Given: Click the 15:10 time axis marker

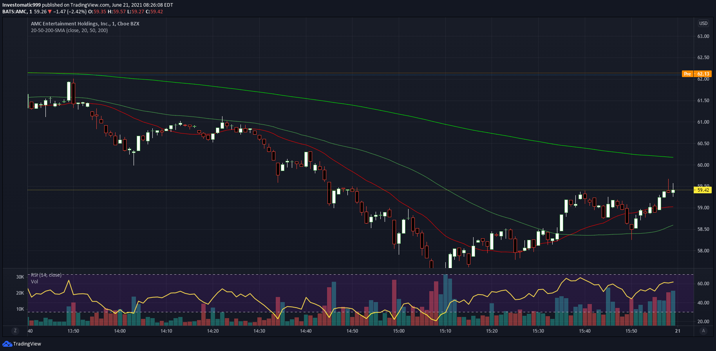Looking at the screenshot, I should pyautogui.click(x=445, y=331).
